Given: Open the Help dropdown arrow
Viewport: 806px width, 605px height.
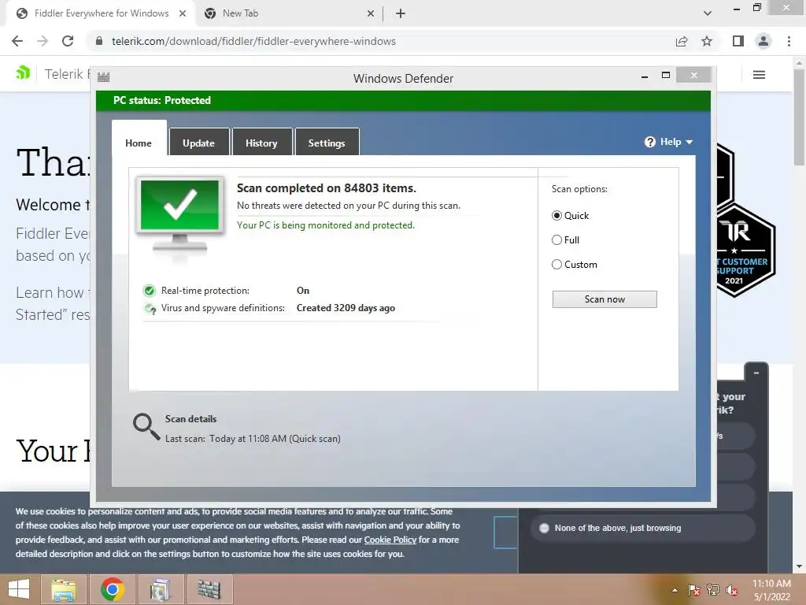Looking at the screenshot, I should (690, 142).
